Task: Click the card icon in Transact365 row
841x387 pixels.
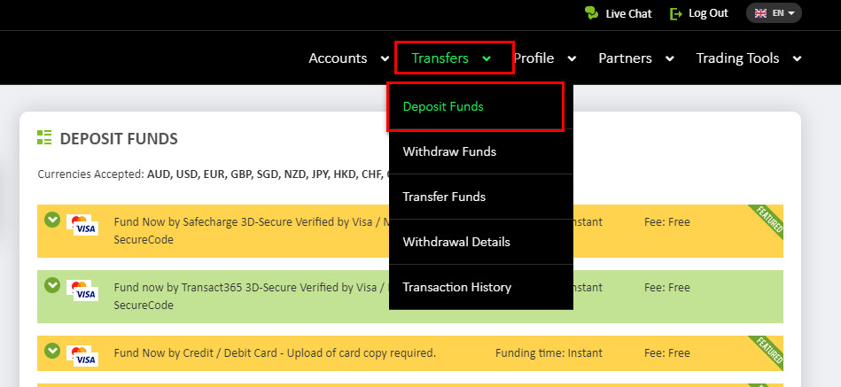Action: [82, 290]
